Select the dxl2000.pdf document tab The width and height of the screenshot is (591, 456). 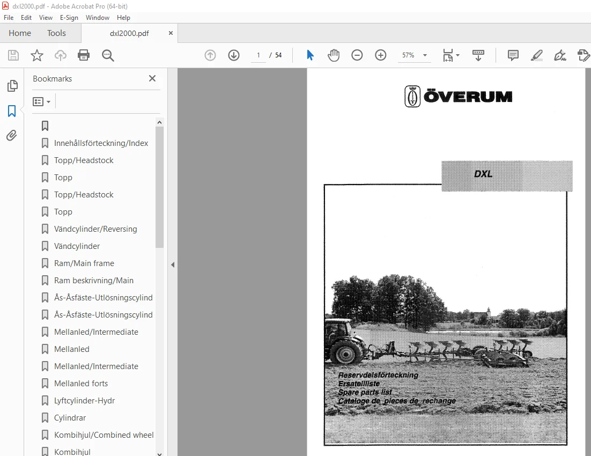(x=129, y=34)
